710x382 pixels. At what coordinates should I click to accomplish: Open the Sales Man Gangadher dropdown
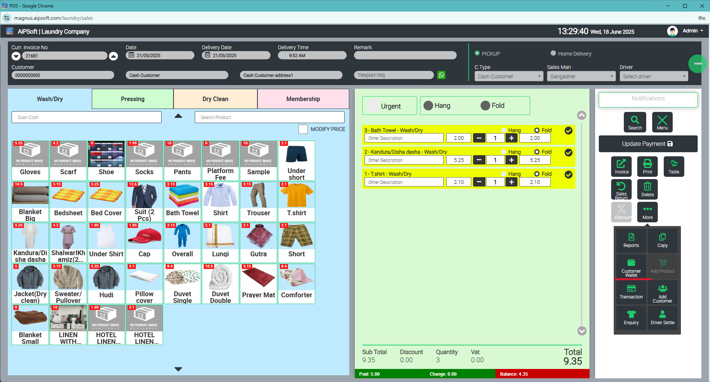[x=581, y=76]
